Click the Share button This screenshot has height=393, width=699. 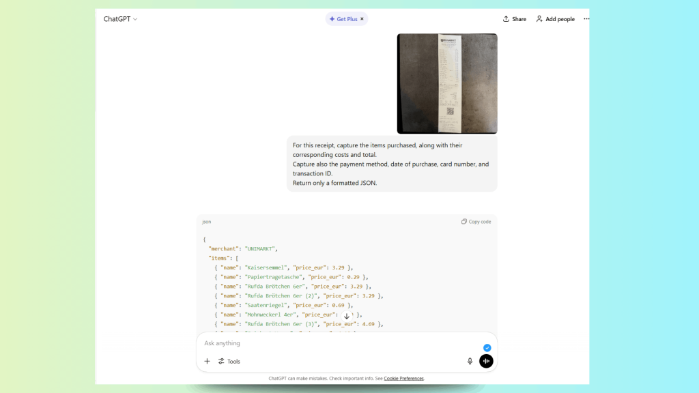(x=515, y=19)
